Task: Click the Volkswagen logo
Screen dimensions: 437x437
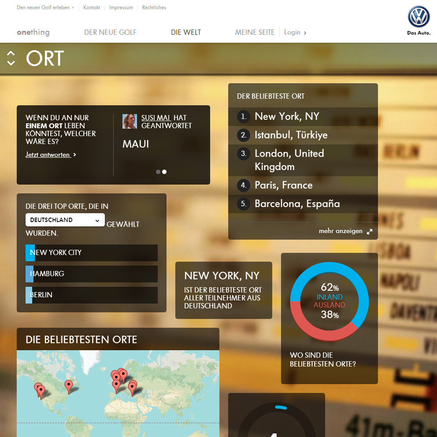Action: (418, 17)
